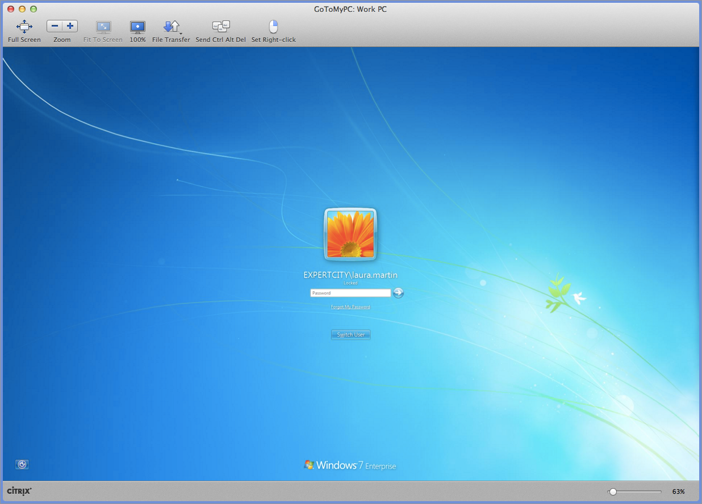702x504 pixels.
Task: Click the Windows 7 Enterprise logo text
Action: (x=350, y=465)
